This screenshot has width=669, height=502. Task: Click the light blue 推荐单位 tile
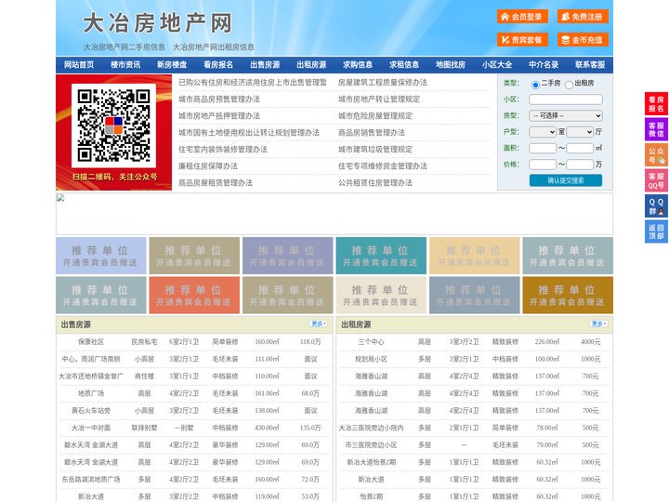(100, 256)
